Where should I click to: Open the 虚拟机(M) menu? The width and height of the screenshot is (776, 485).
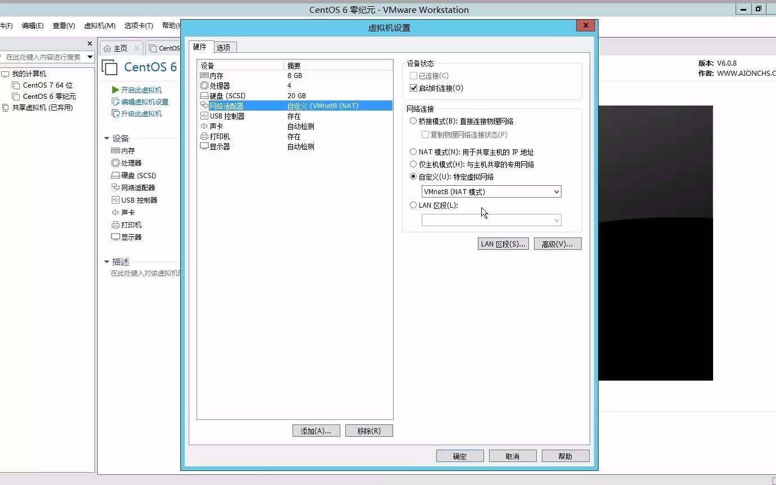(100, 26)
